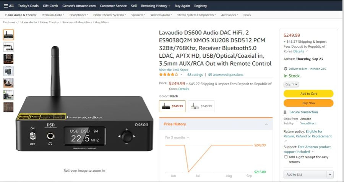Screen dimensions: 344x182
Task: Click Receivers & Amplifiers breadcrumb
Action: click(77, 22)
